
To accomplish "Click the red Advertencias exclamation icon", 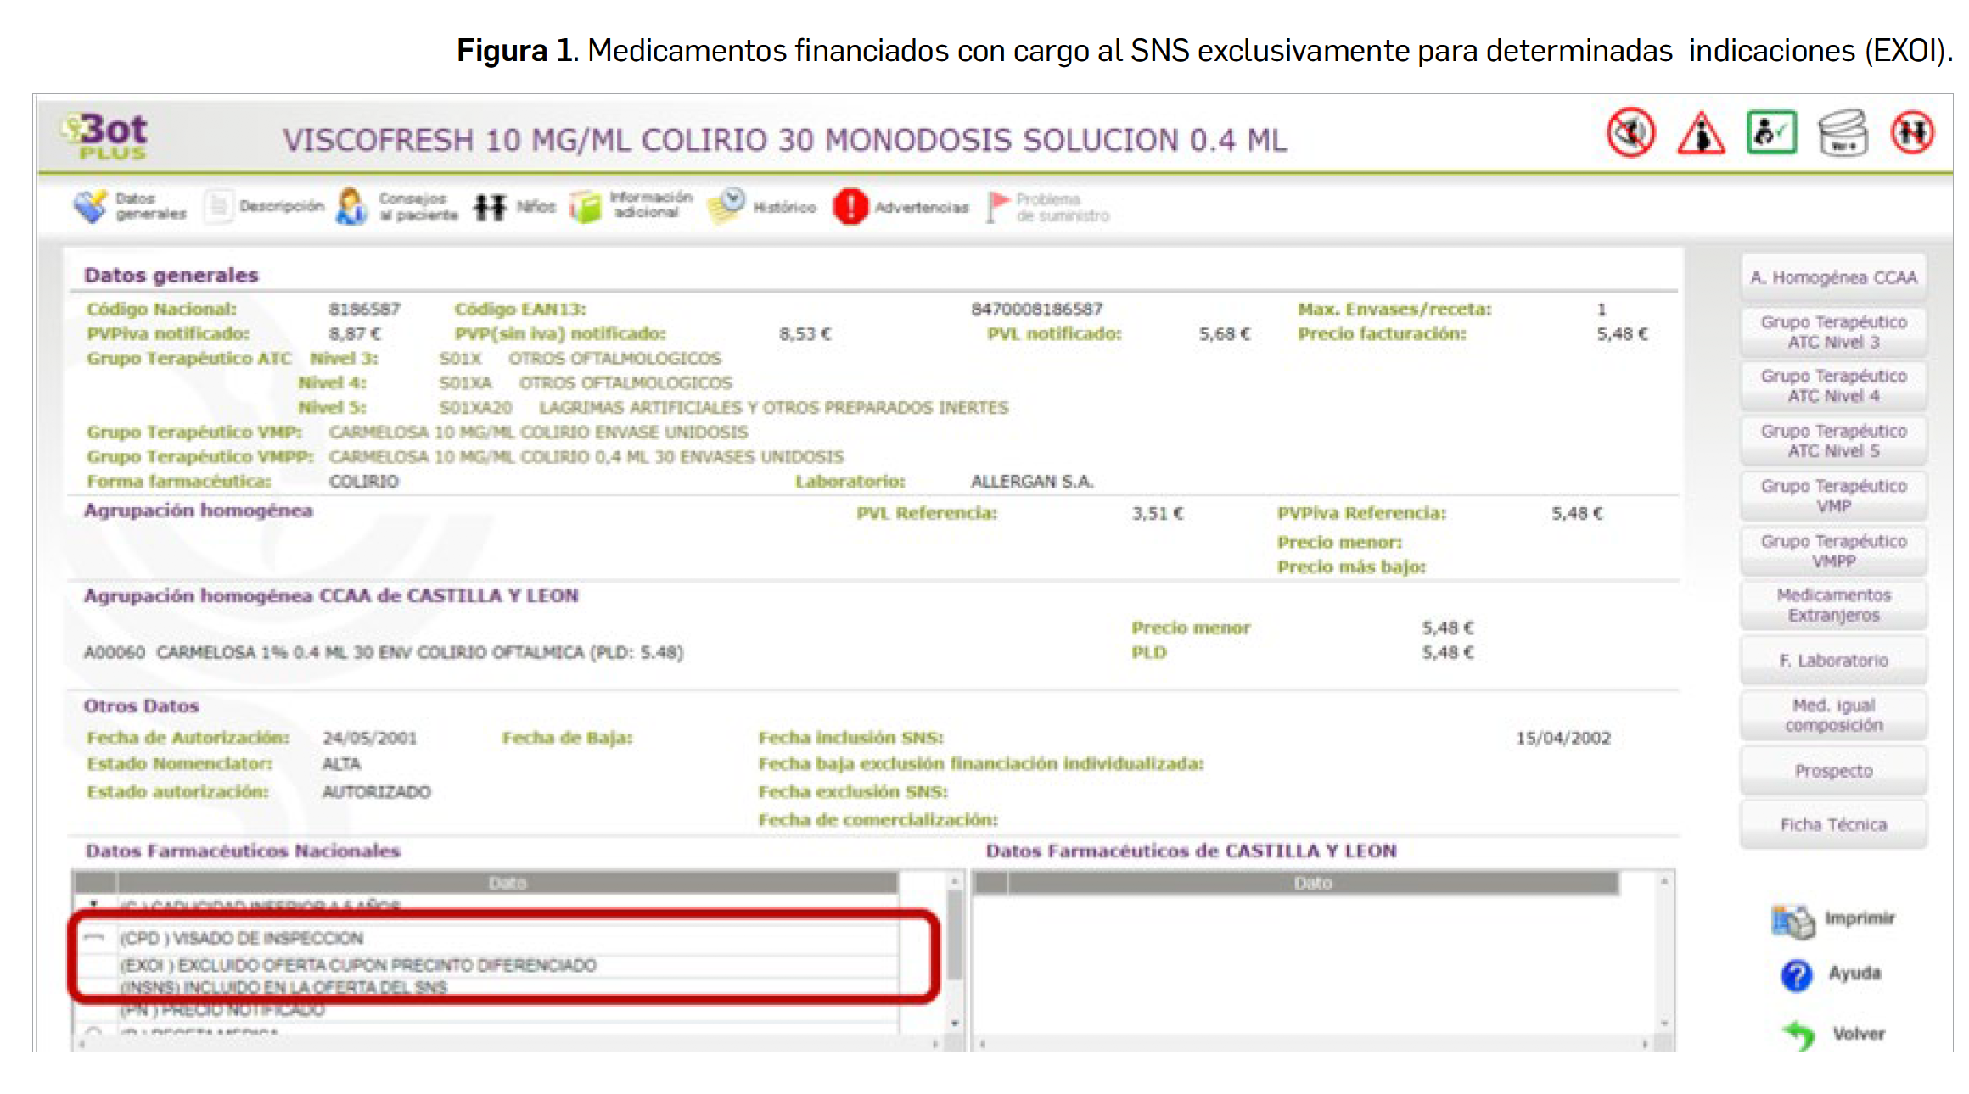I will 850,206.
